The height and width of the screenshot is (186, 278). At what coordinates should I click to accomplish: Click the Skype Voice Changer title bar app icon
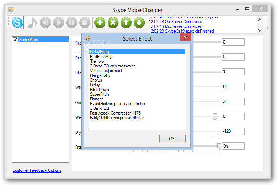pyautogui.click(x=11, y=10)
